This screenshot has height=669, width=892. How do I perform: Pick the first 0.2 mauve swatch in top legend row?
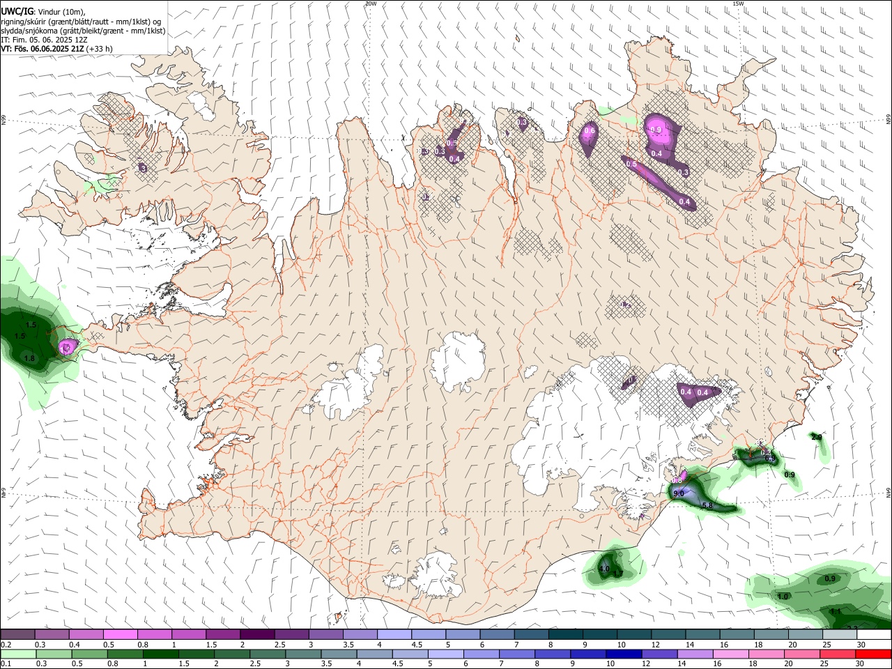[18, 635]
